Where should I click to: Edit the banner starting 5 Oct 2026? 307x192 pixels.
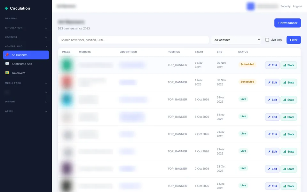(x=272, y=117)
